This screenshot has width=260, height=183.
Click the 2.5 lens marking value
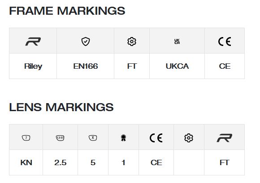tap(61, 162)
